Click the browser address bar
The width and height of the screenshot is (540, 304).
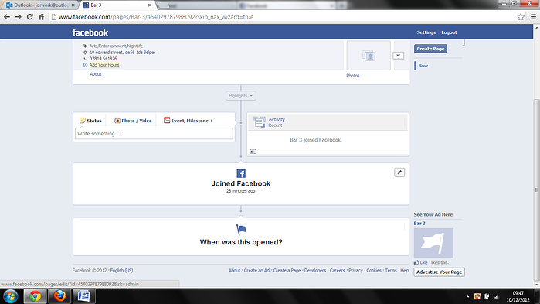283,17
